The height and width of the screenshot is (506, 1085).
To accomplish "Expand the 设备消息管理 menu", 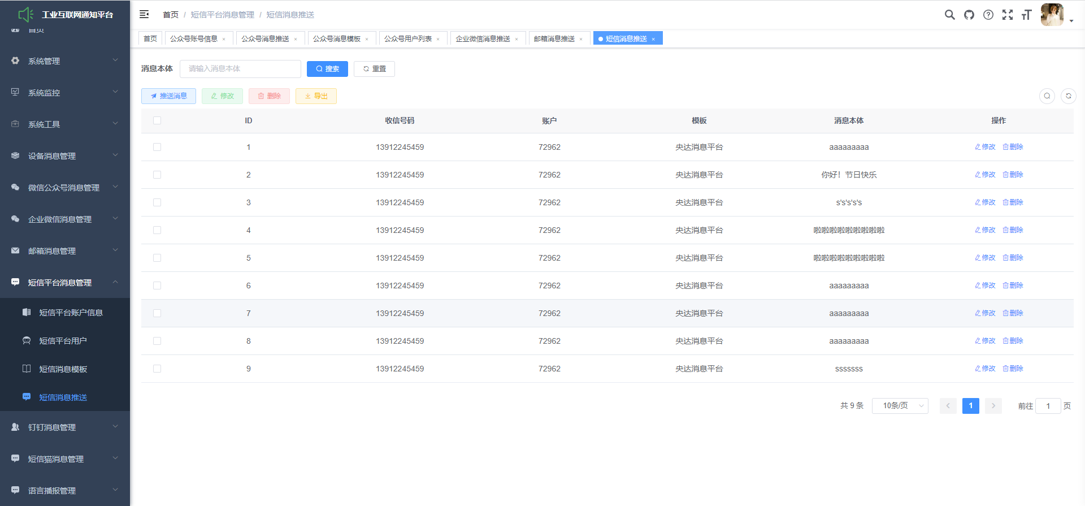I will click(65, 155).
